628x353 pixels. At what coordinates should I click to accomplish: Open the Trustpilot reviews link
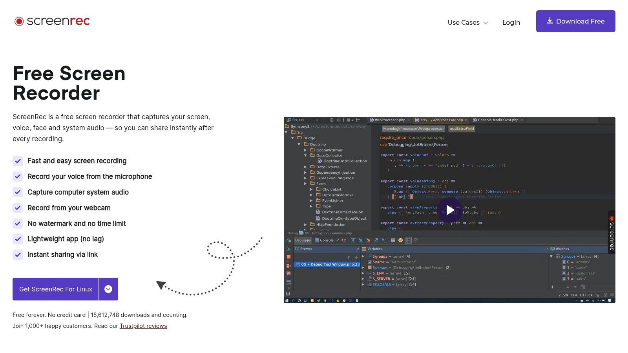(143, 326)
